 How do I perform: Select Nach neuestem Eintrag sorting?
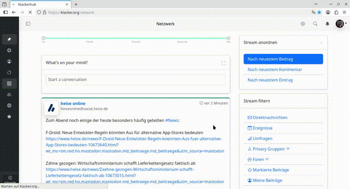[270, 80]
